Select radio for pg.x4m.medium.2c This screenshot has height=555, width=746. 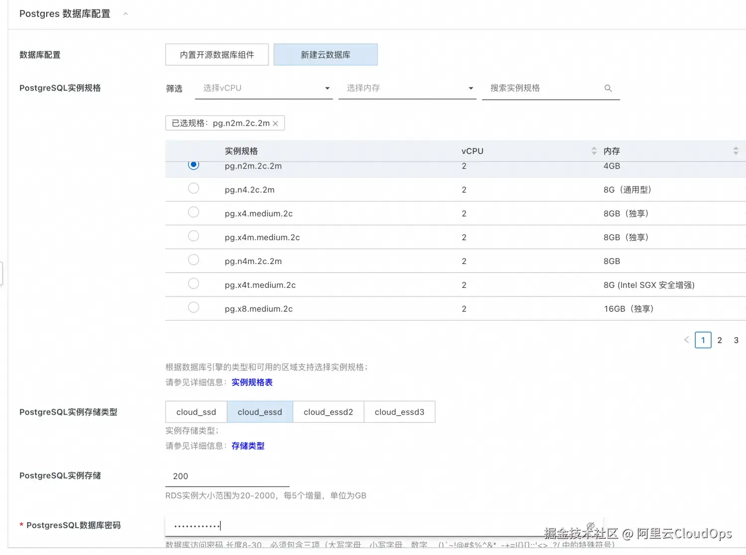tap(193, 236)
